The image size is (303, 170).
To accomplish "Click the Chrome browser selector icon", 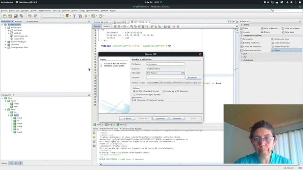I will 67,16.
